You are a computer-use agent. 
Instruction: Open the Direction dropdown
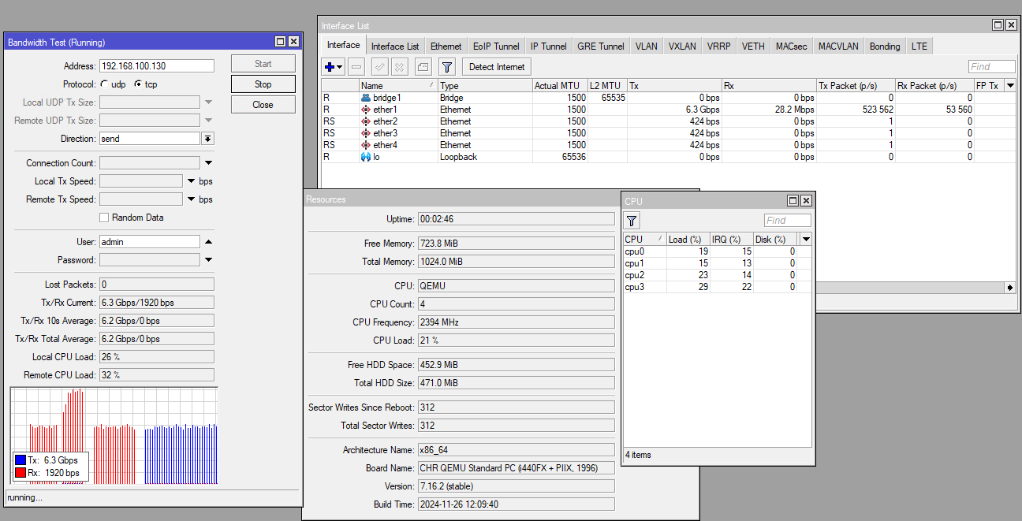coord(208,139)
